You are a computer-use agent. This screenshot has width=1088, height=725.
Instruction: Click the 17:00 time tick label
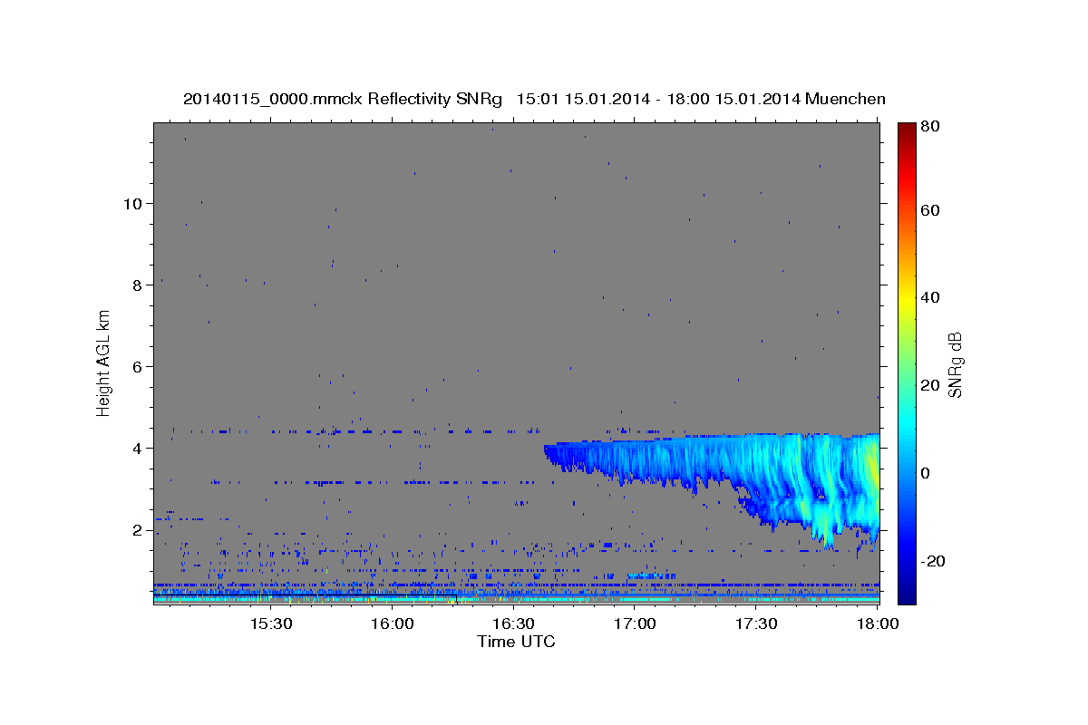[x=636, y=624]
